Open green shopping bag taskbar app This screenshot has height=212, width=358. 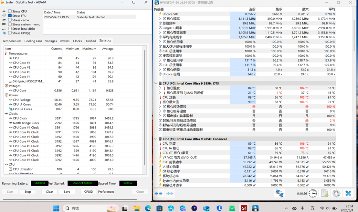[232, 208]
